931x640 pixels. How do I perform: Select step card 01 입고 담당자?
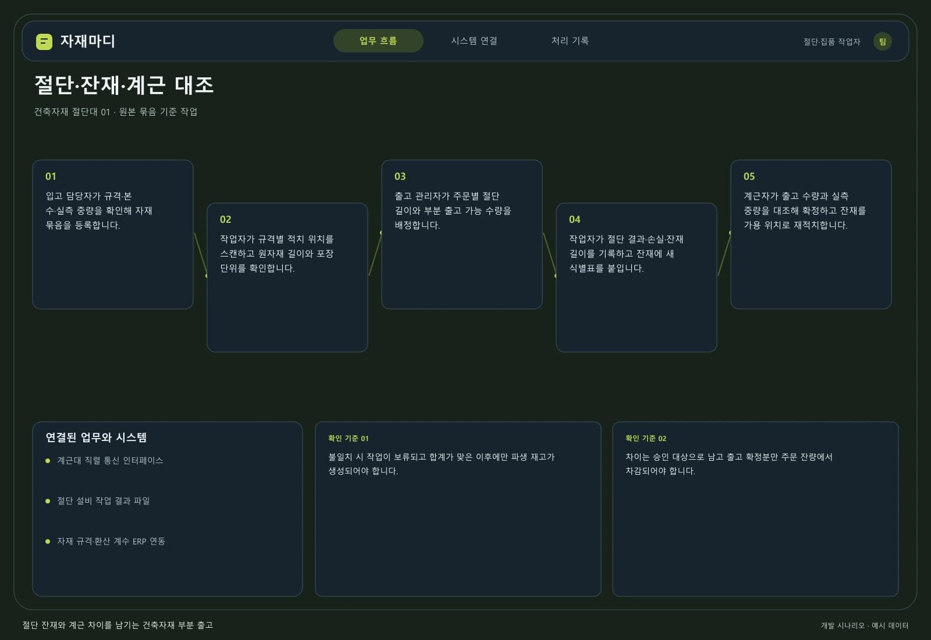(x=113, y=234)
